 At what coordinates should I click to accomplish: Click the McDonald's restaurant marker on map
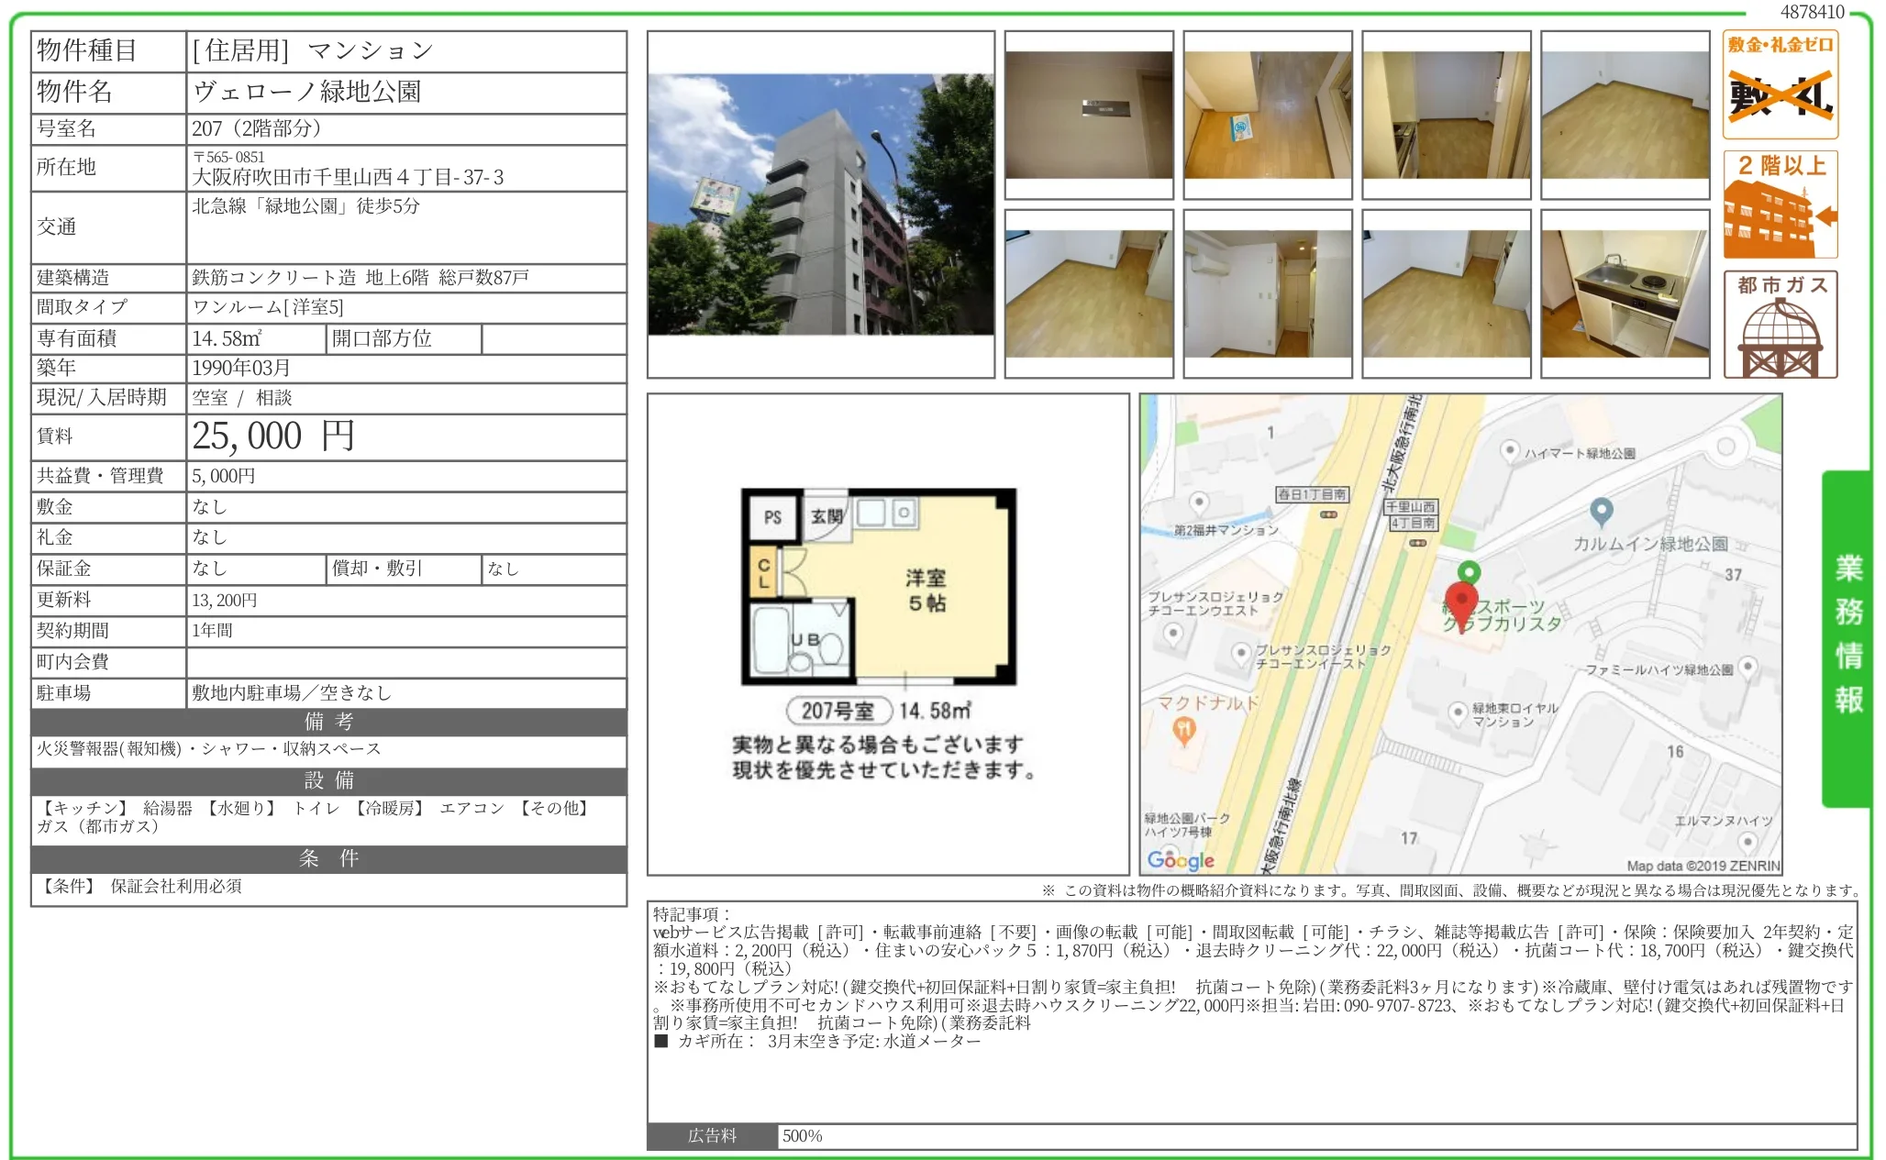point(1184,730)
